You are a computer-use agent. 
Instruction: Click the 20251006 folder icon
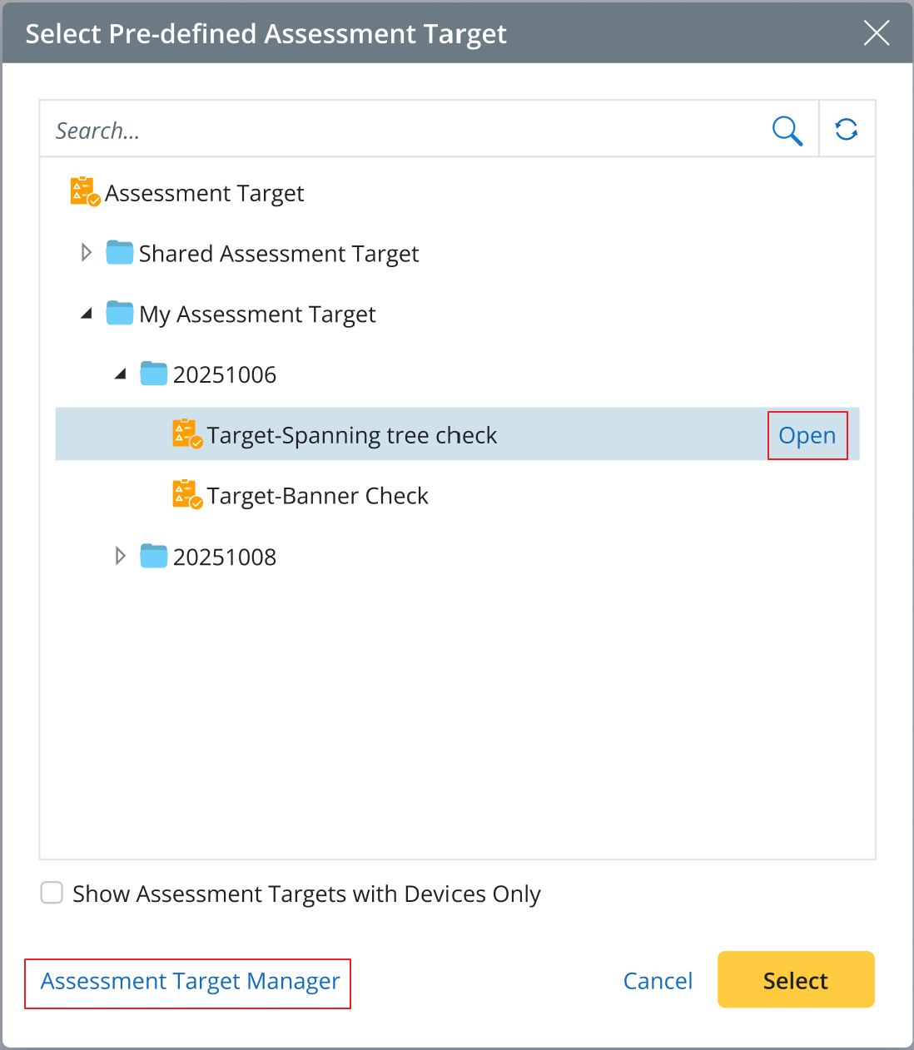coord(154,374)
